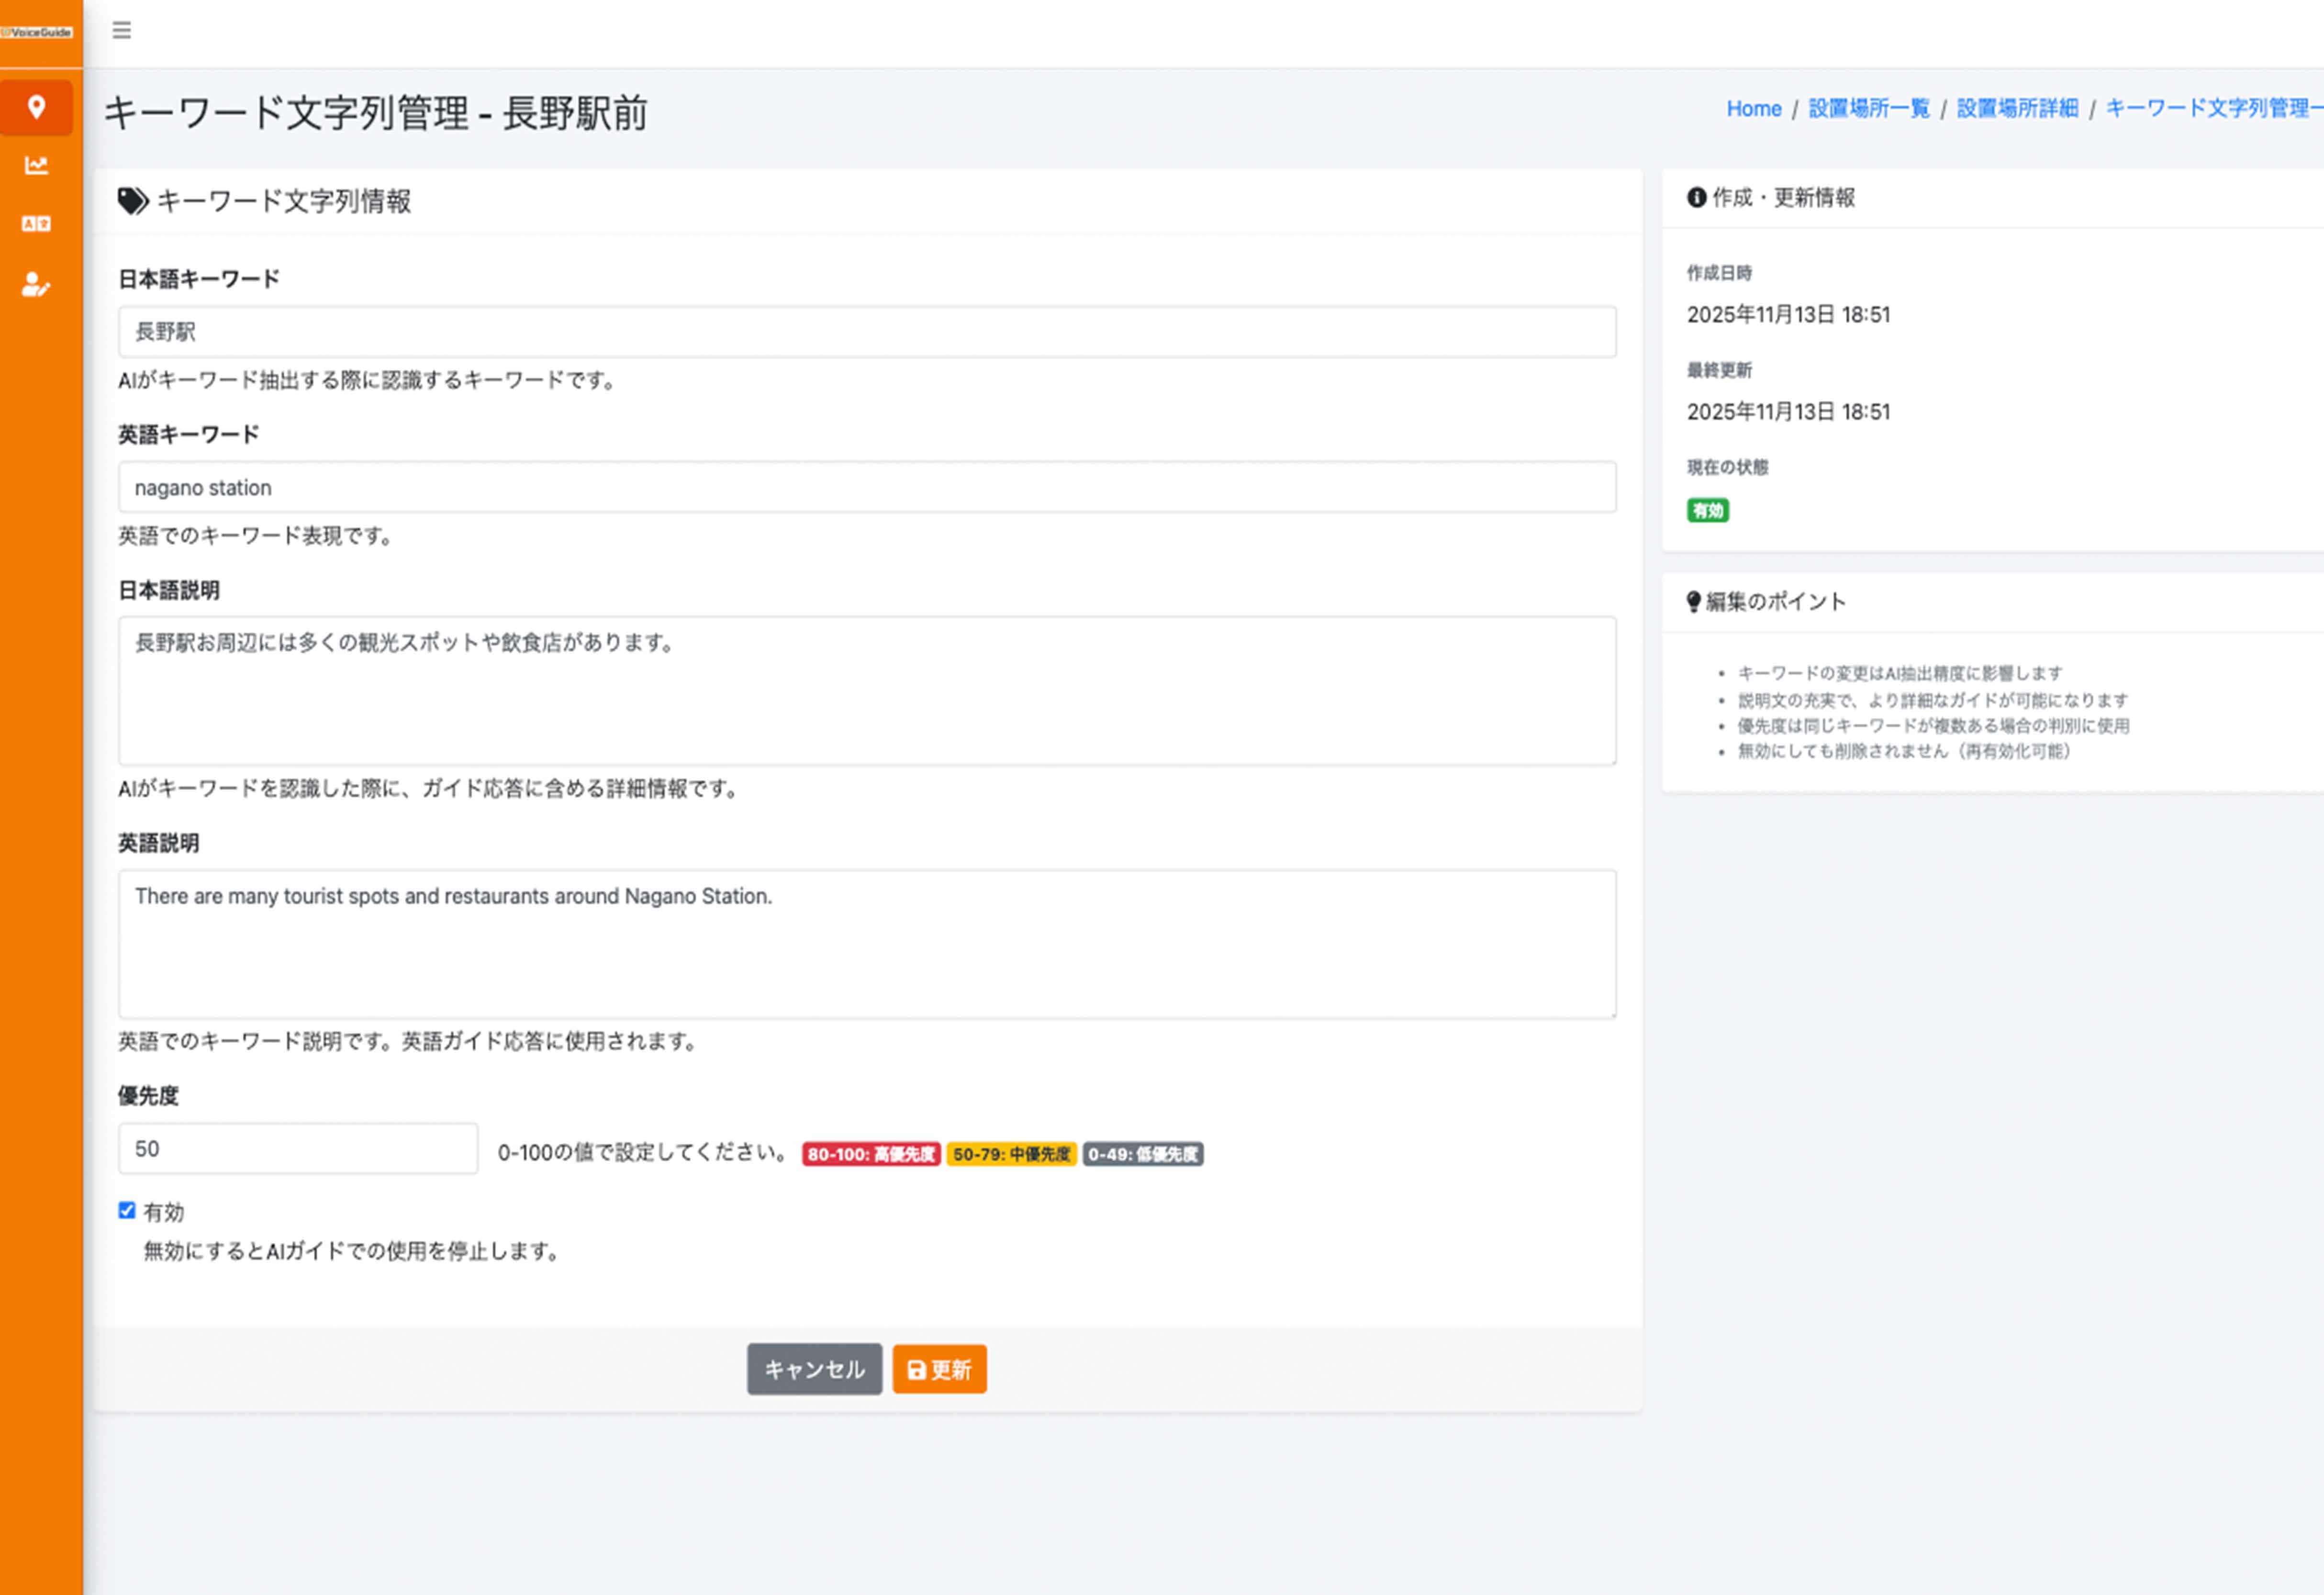This screenshot has height=1595, width=2324.
Task: Open 設置場所一覧 breadcrumb link
Action: click(1868, 108)
